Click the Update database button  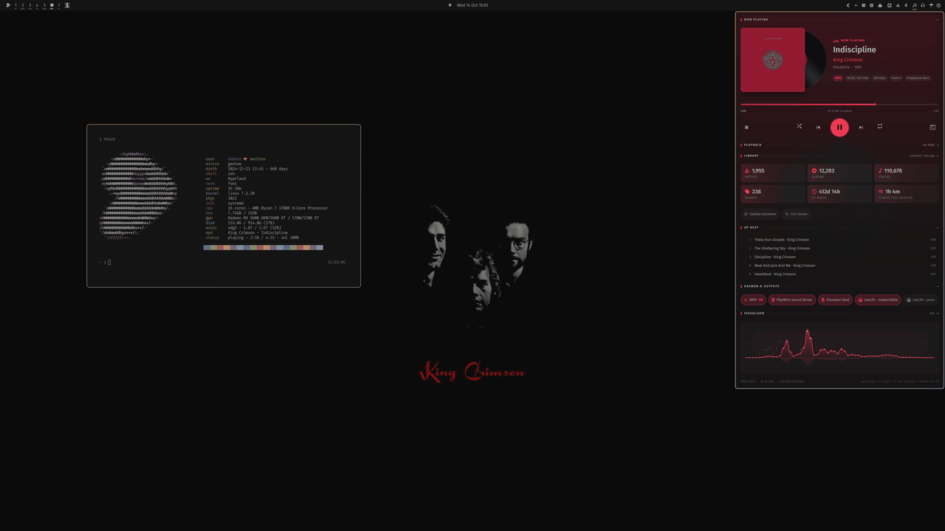(760, 214)
